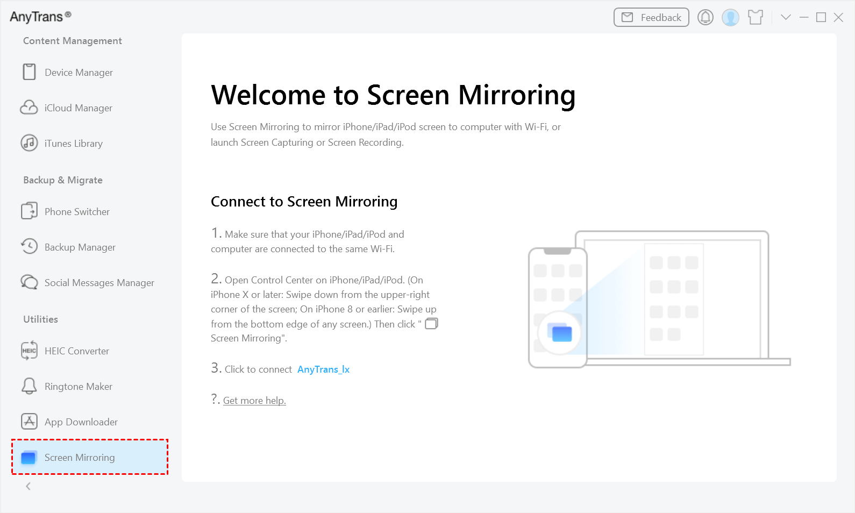
Task: Click the Social Messages Manager chat icon
Action: pyautogui.click(x=29, y=282)
